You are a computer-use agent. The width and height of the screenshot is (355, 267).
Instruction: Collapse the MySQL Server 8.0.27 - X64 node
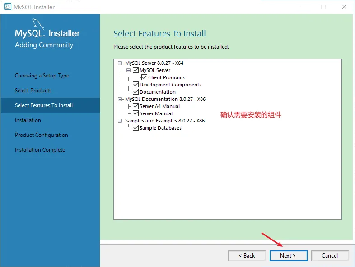coord(120,63)
